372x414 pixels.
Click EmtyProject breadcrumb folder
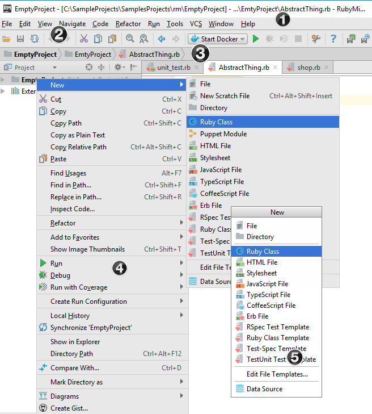88,55
